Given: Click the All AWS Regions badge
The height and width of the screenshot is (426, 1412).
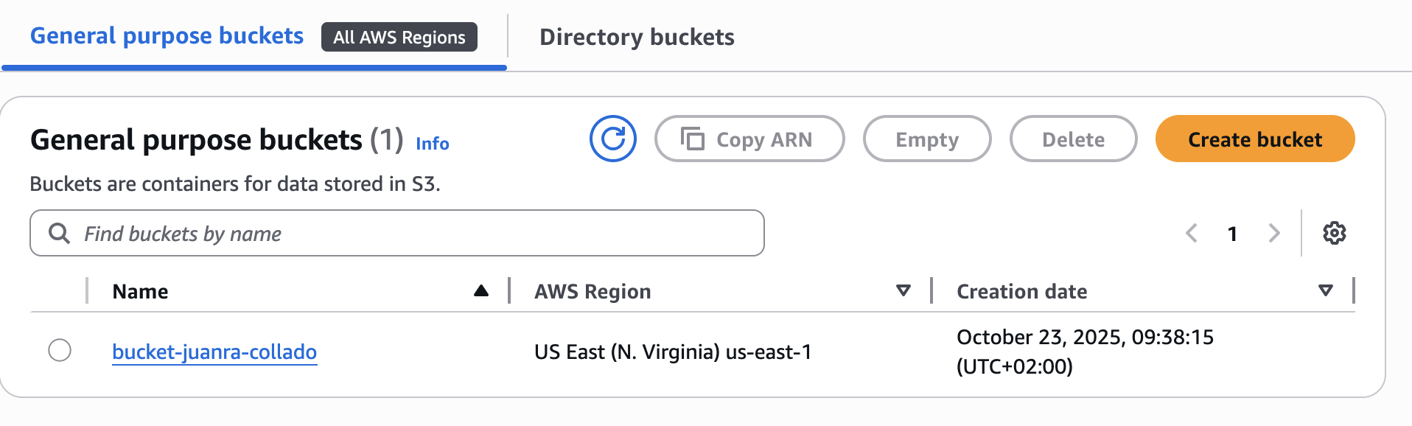Looking at the screenshot, I should click(x=399, y=37).
